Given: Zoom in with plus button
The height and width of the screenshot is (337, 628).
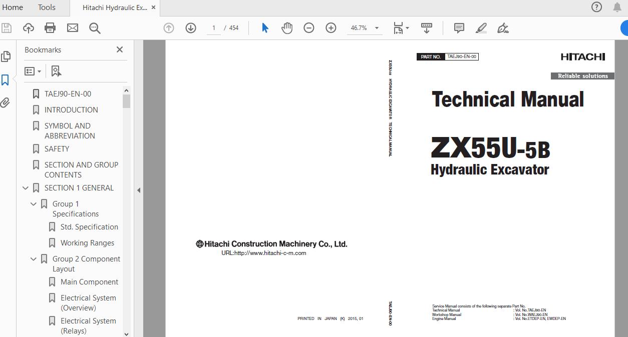Looking at the screenshot, I should point(331,28).
